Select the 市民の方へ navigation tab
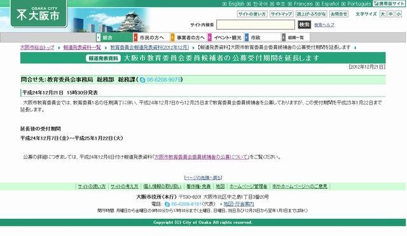Screen dimensions: 407x236 [151, 37]
